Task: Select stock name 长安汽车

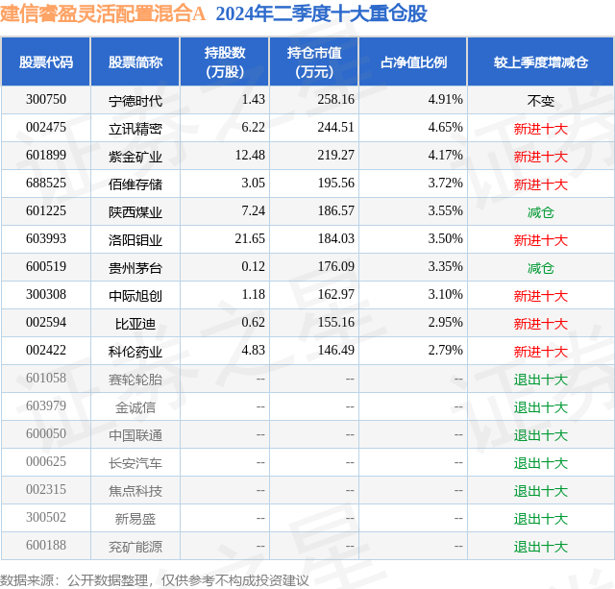Action: click(135, 463)
